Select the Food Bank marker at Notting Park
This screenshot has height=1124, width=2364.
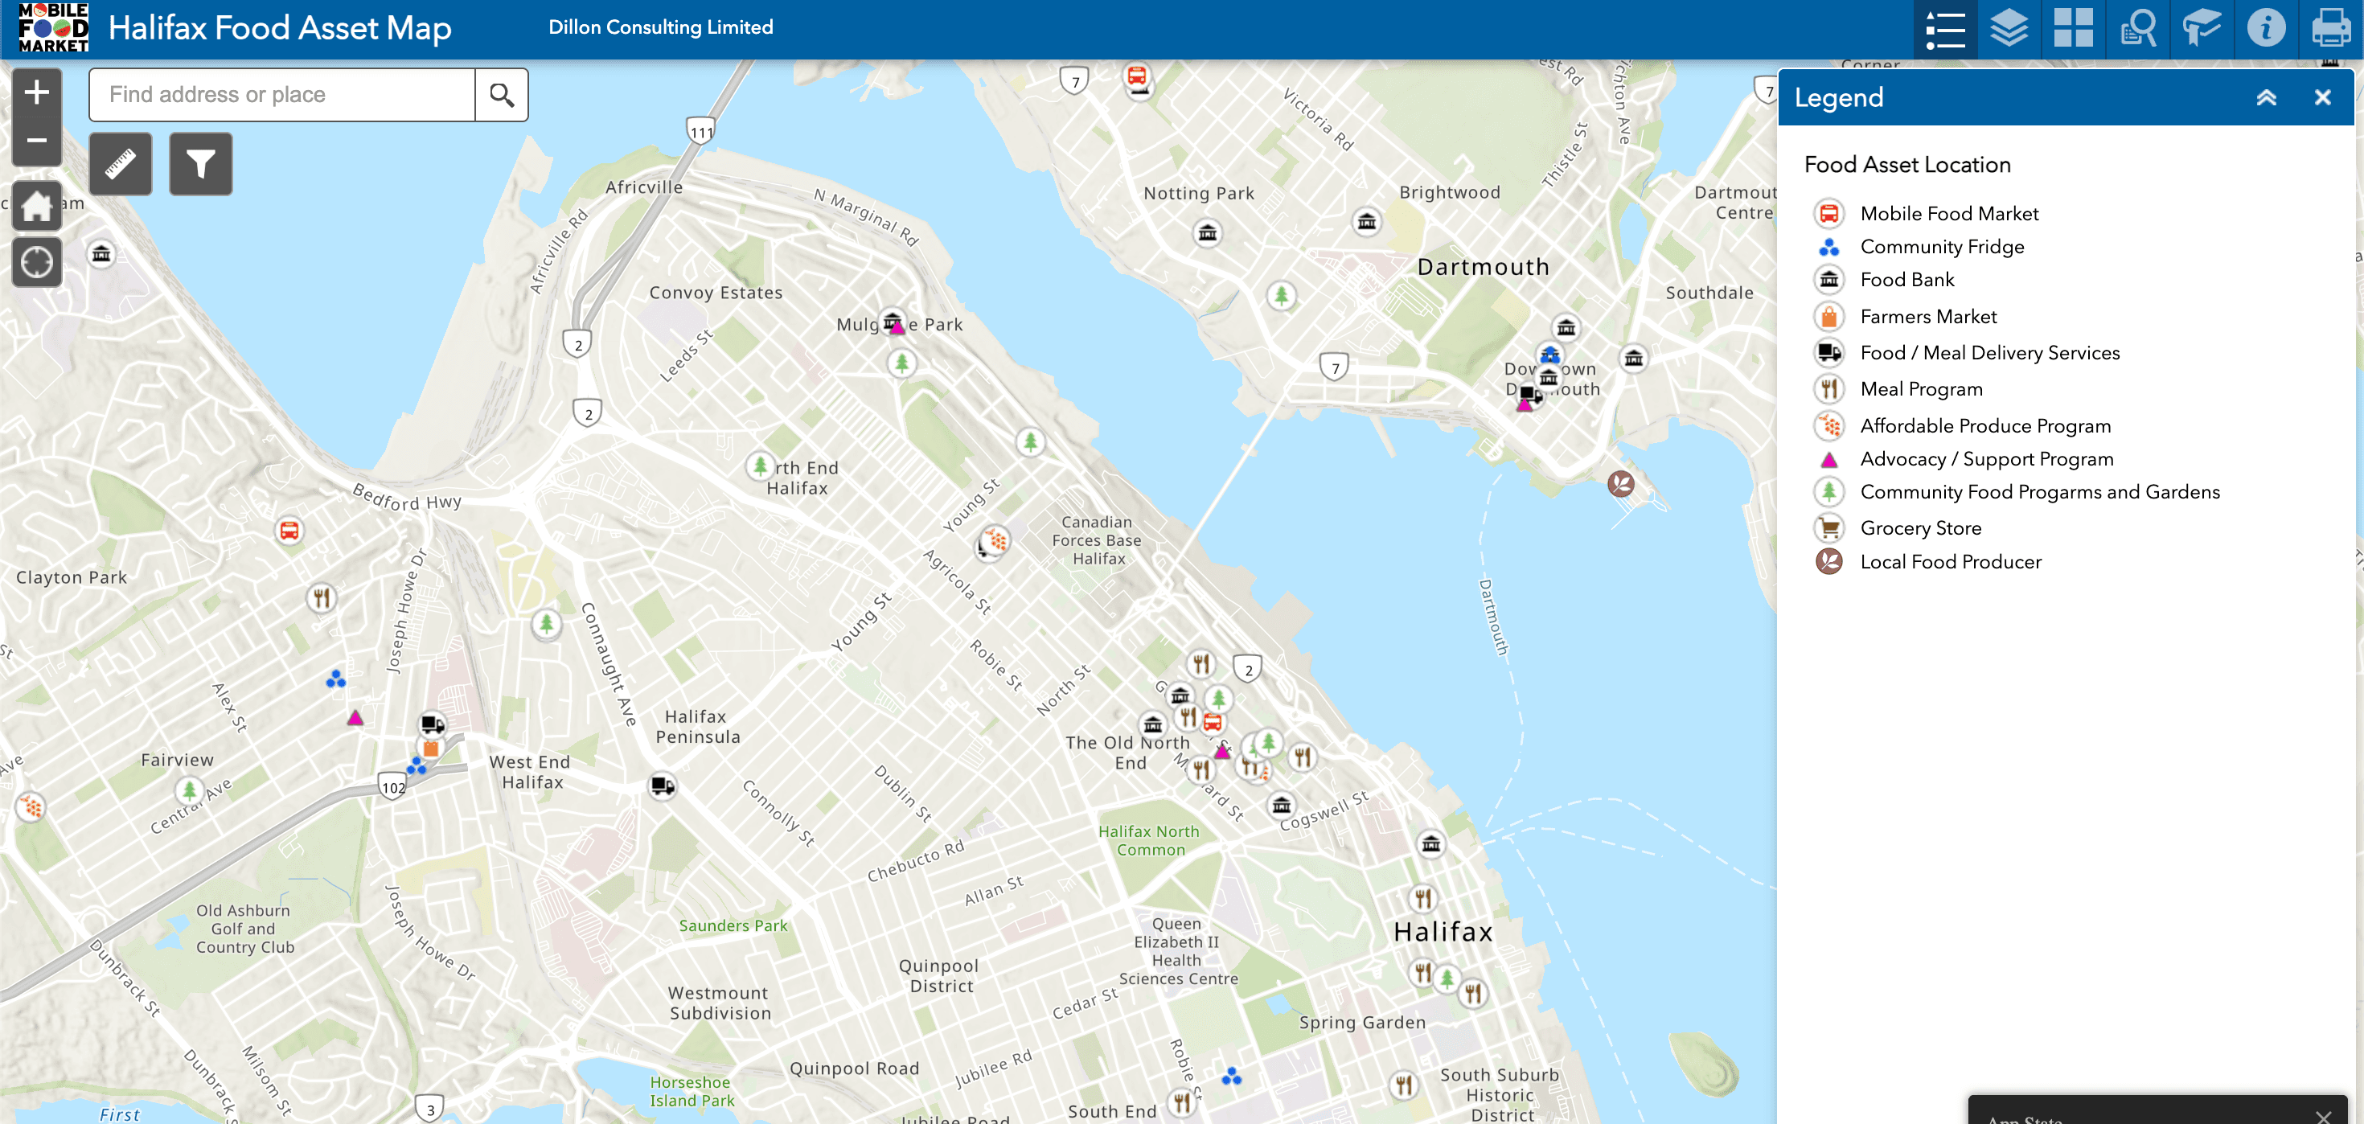1208,233
